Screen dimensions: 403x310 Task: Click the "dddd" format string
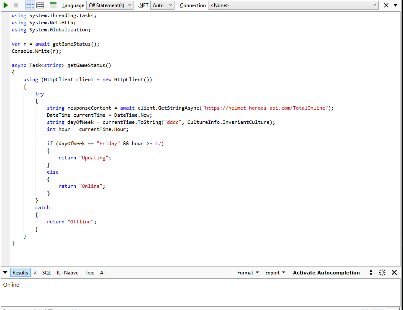(173, 122)
